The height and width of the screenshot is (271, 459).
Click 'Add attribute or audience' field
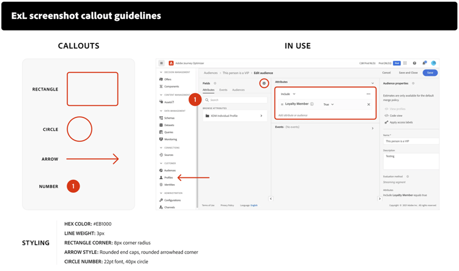coord(293,115)
